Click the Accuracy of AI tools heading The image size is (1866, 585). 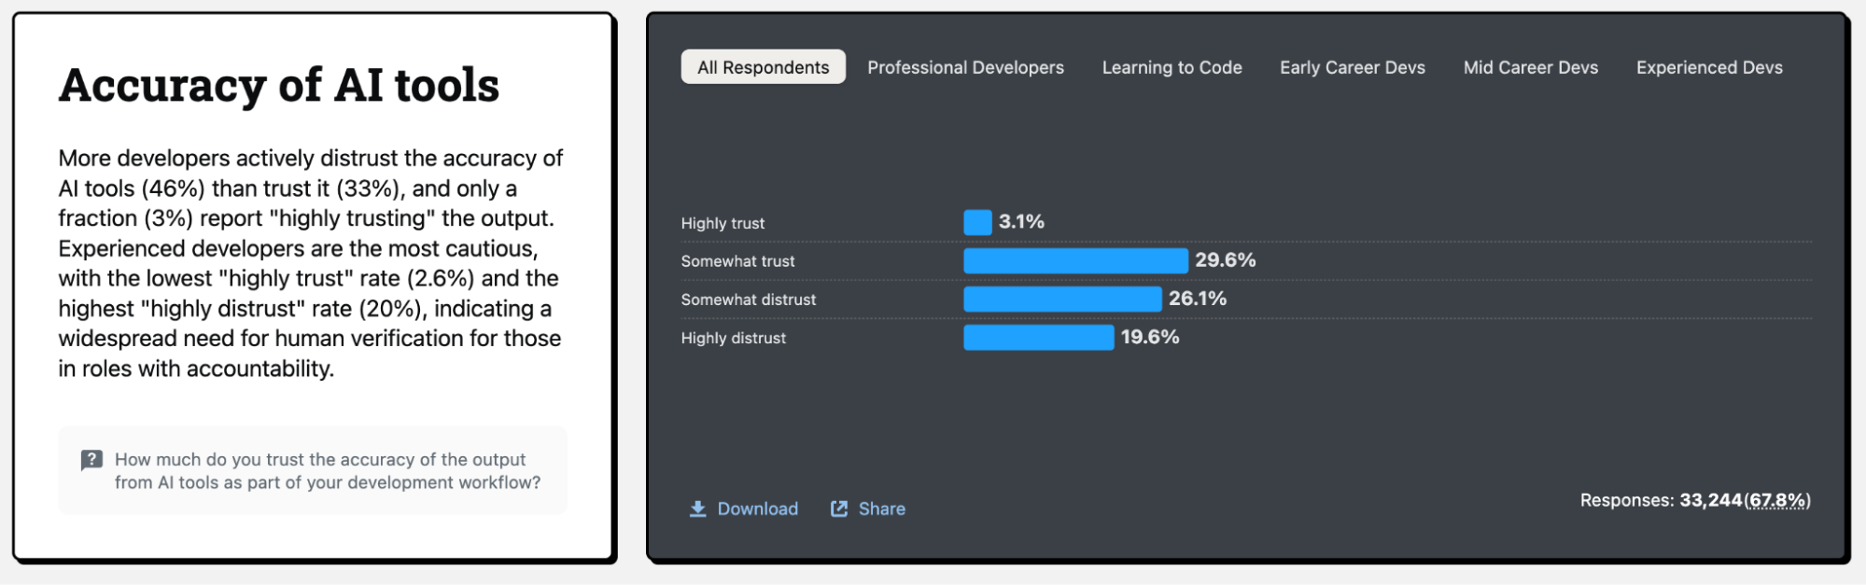pyautogui.click(x=279, y=85)
